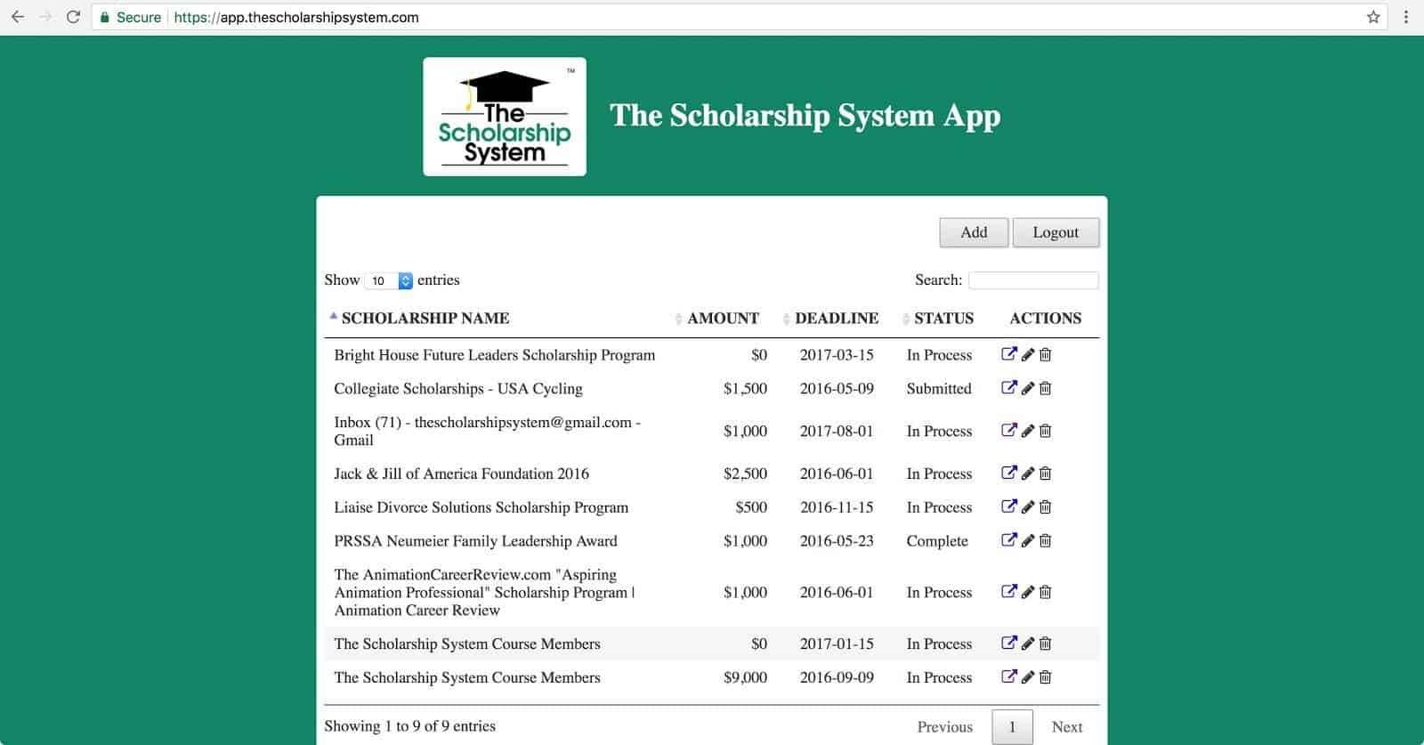
Task: Delete trash icon for Bright House Future Leaders
Action: click(1045, 354)
